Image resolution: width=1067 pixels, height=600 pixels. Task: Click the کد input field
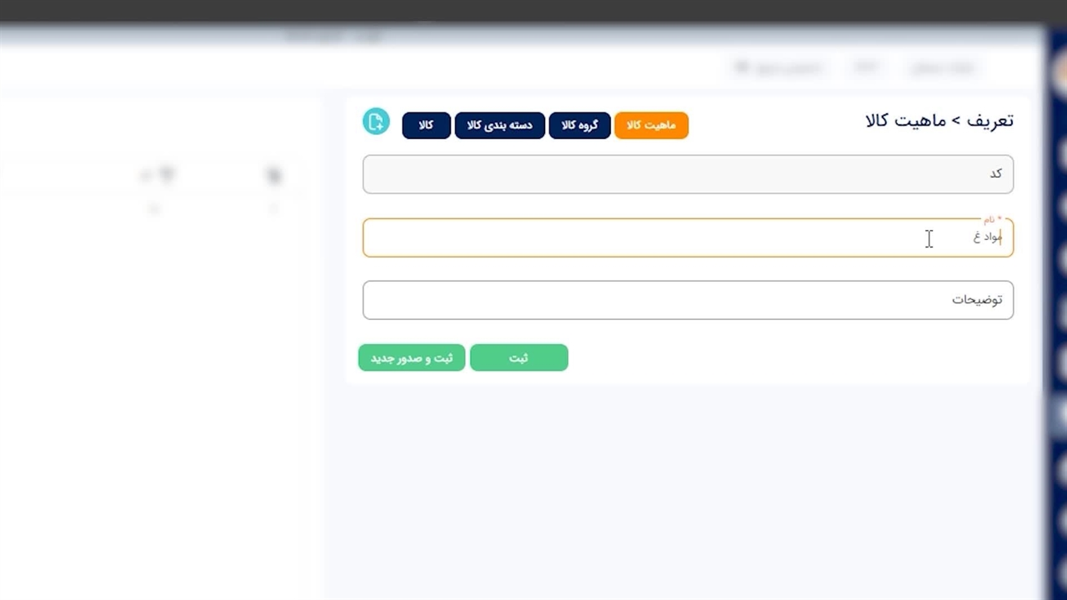click(x=688, y=174)
